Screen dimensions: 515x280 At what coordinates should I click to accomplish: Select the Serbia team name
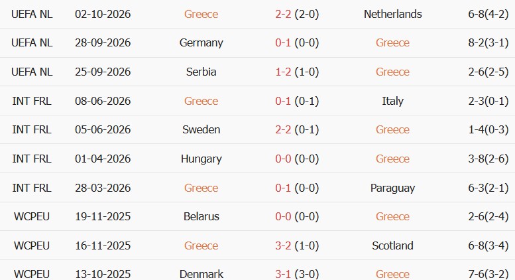[x=201, y=72]
